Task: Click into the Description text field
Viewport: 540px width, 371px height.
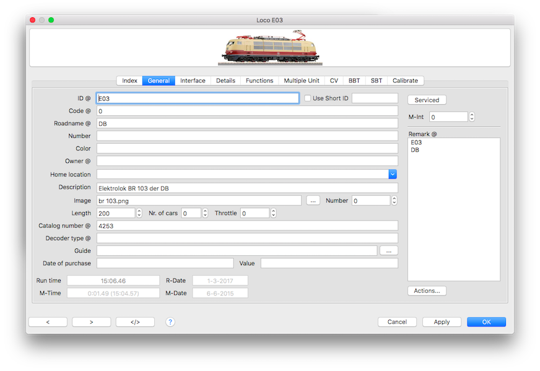Action: click(x=246, y=188)
